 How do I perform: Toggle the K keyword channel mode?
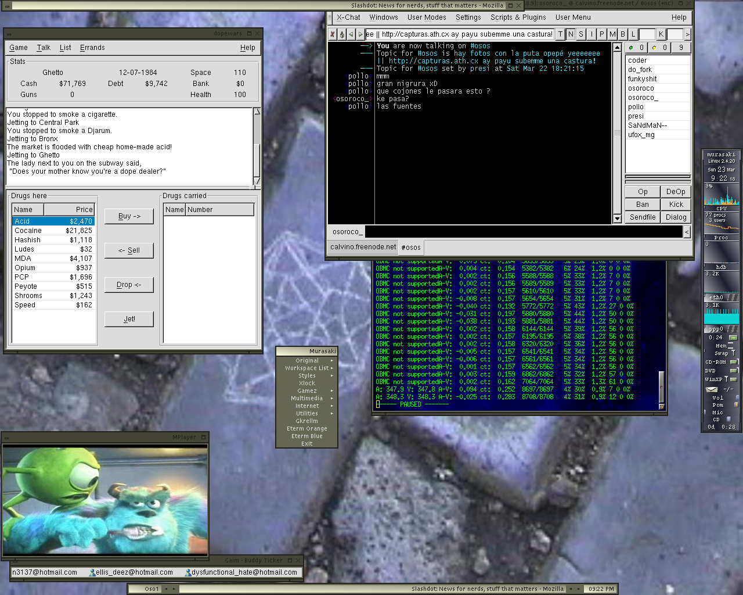tap(661, 34)
